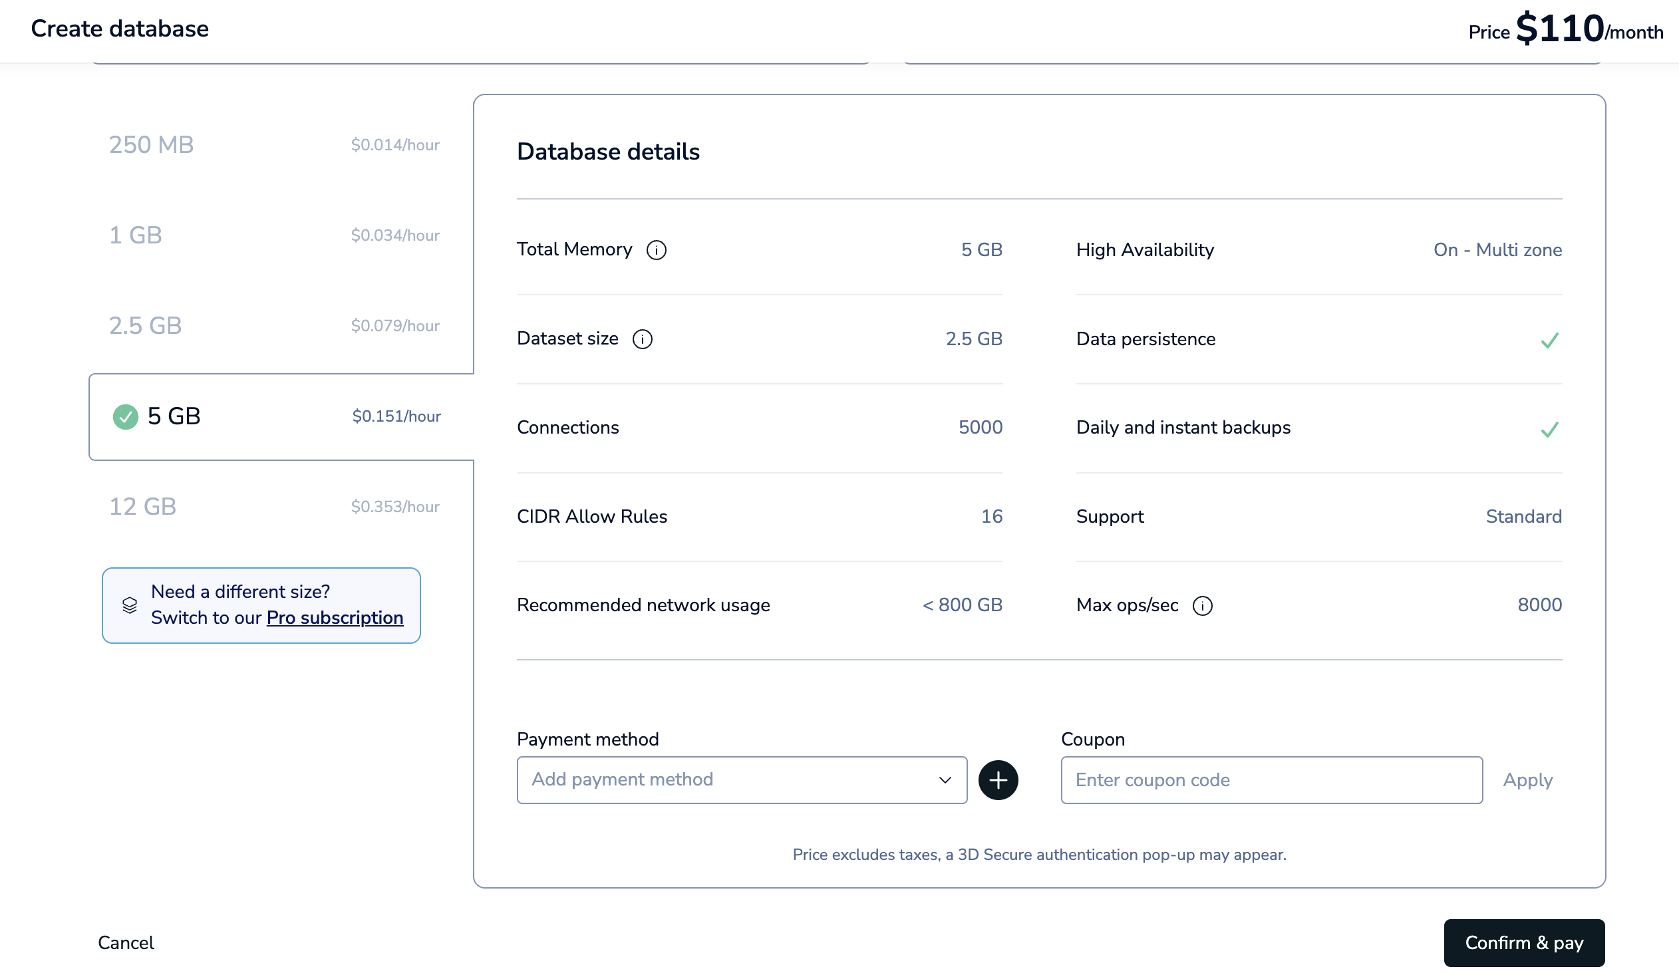
Task: Click the price excludes taxes notice
Action: [x=1039, y=855]
